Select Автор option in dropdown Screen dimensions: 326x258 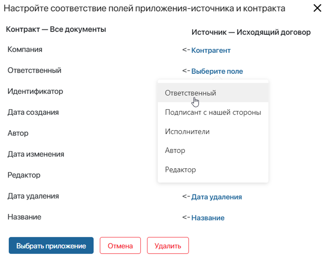click(x=213, y=150)
